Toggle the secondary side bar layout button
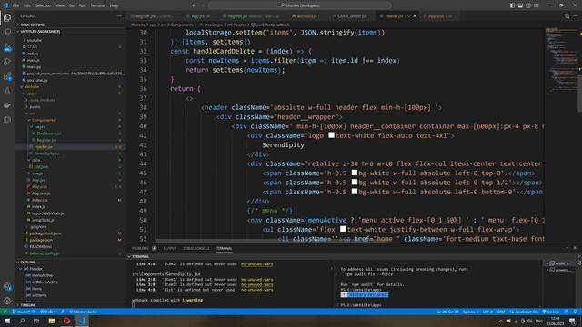The image size is (582, 327). pos(528,5)
